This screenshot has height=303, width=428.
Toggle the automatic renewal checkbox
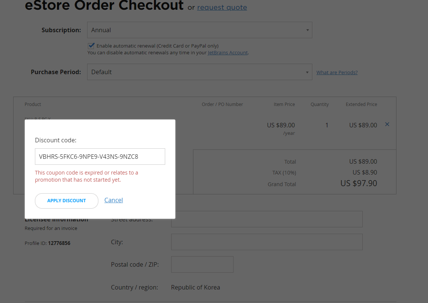tap(91, 46)
